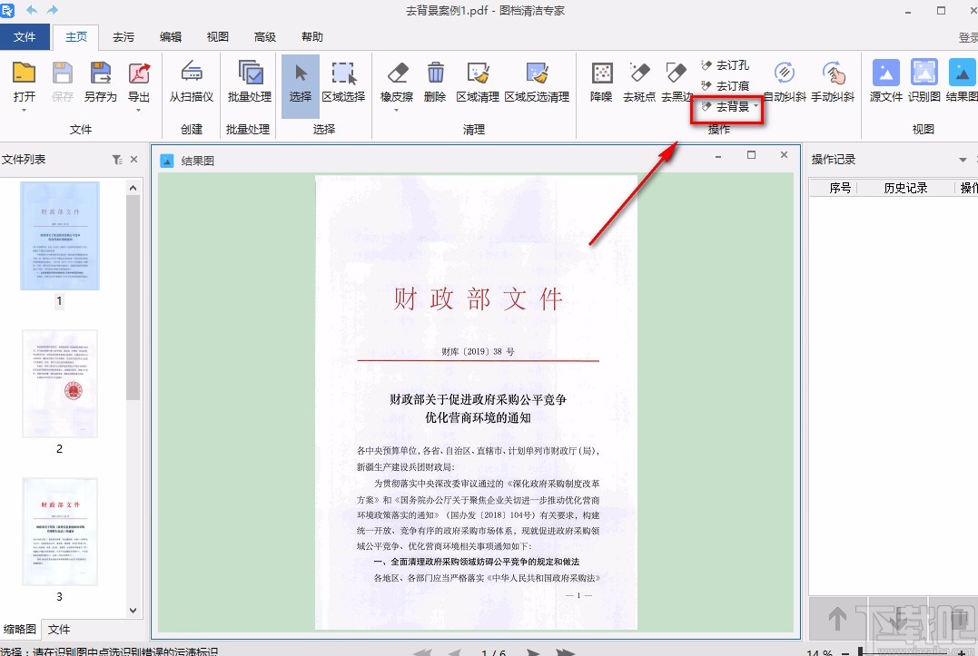Apply 去订孔 punch hole removal

pos(725,65)
